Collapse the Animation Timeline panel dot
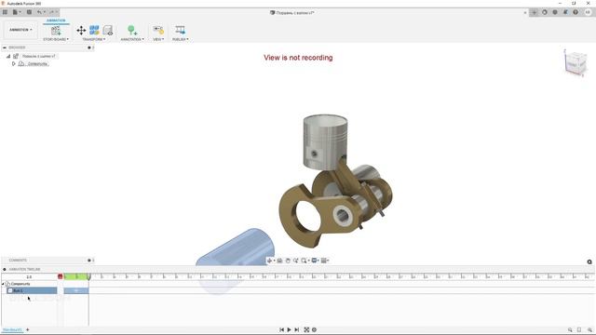Screen dimensions: 596x335 [x=4, y=269]
